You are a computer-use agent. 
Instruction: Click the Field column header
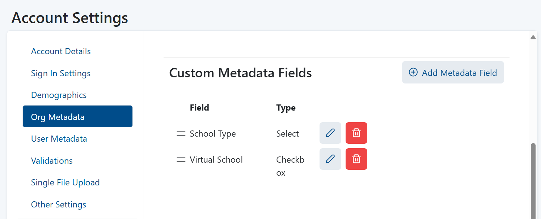[199, 107]
